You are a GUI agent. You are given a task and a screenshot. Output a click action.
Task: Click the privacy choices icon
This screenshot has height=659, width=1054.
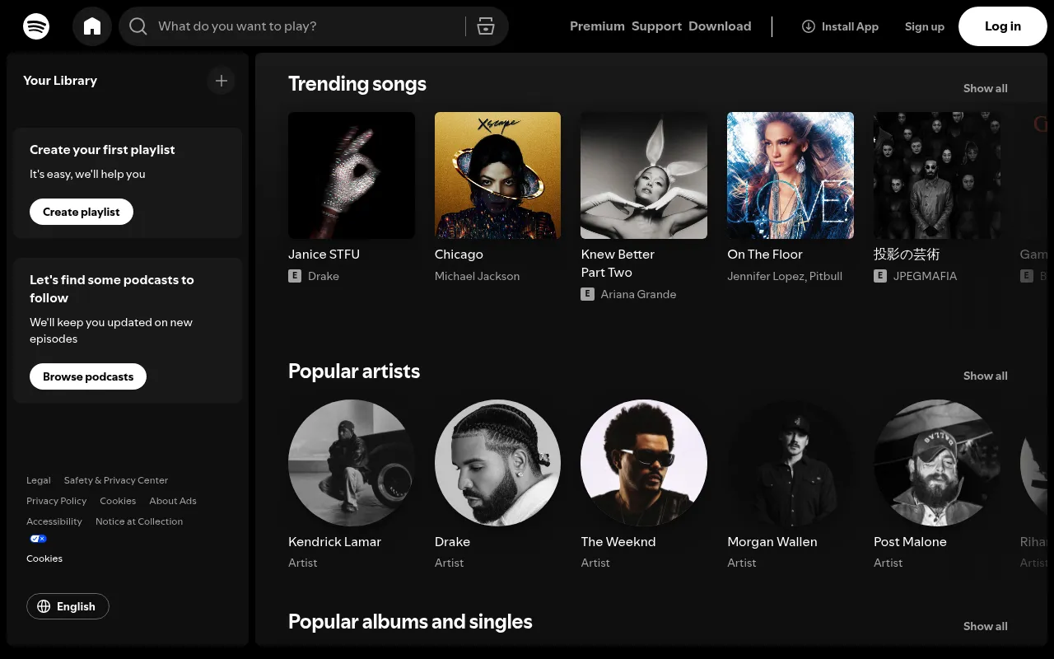[x=39, y=539]
